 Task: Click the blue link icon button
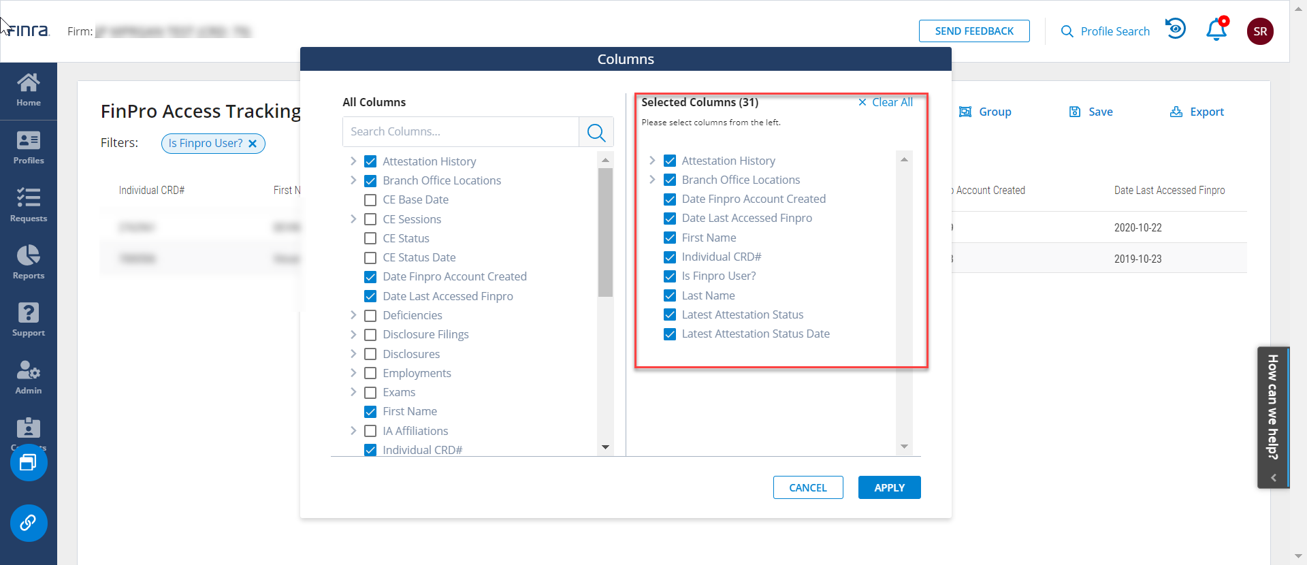point(29,523)
